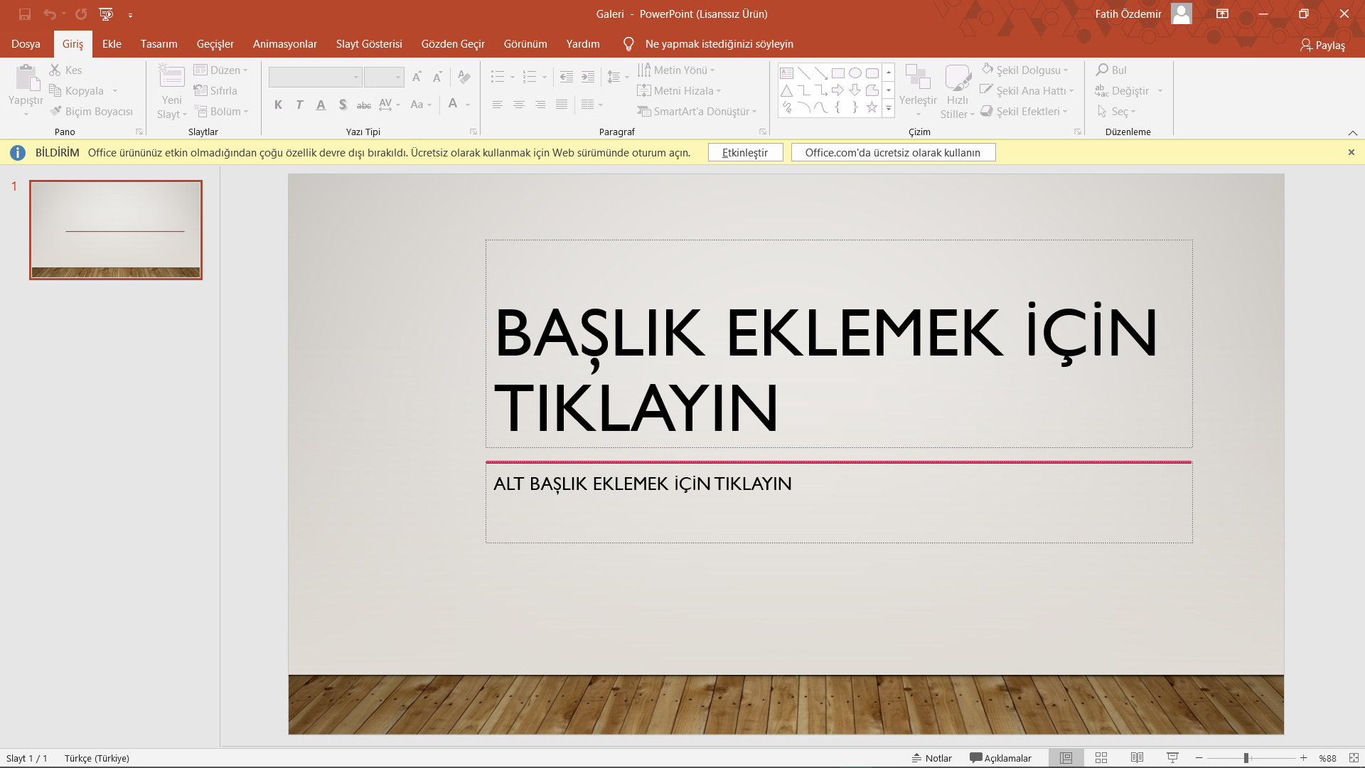Open the Gözden Geçir tab
Viewport: 1365px width, 768px height.
[453, 44]
